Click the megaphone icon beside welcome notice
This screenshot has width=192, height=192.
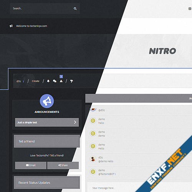(11, 26)
